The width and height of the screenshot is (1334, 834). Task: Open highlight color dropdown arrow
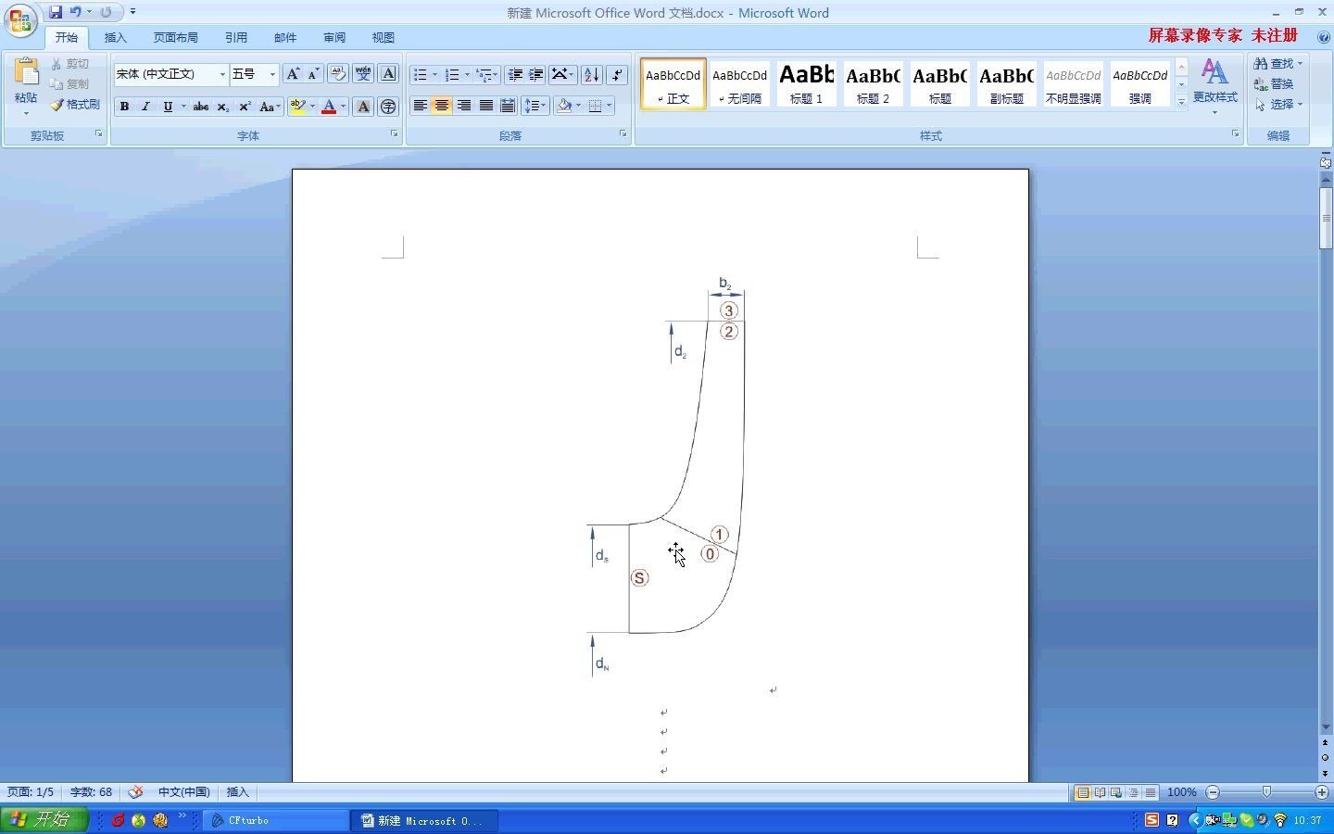click(x=312, y=107)
